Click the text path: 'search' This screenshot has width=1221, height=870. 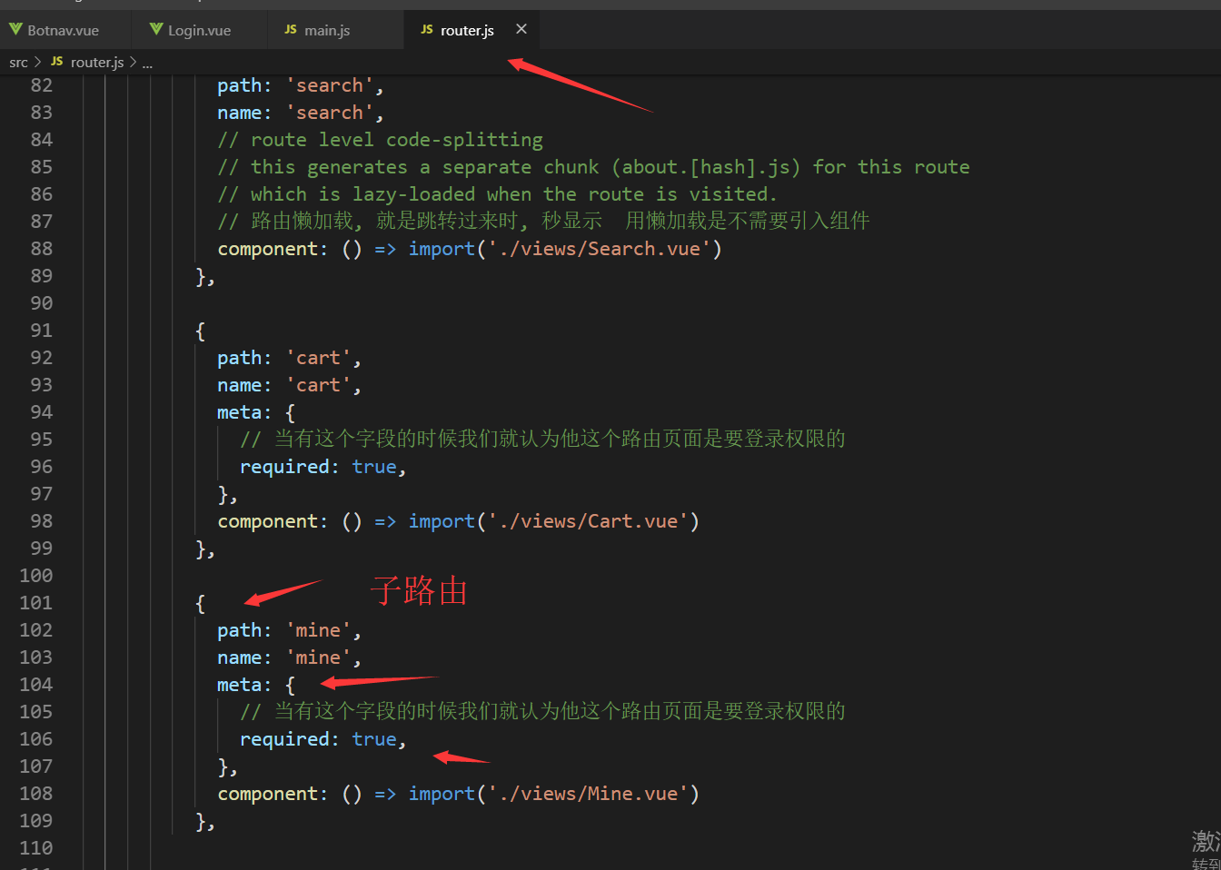click(301, 85)
